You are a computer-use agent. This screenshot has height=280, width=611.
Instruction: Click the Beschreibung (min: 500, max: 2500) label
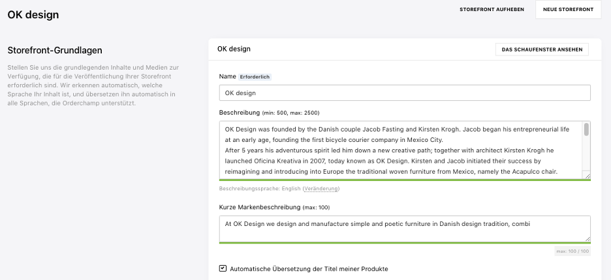coord(269,113)
